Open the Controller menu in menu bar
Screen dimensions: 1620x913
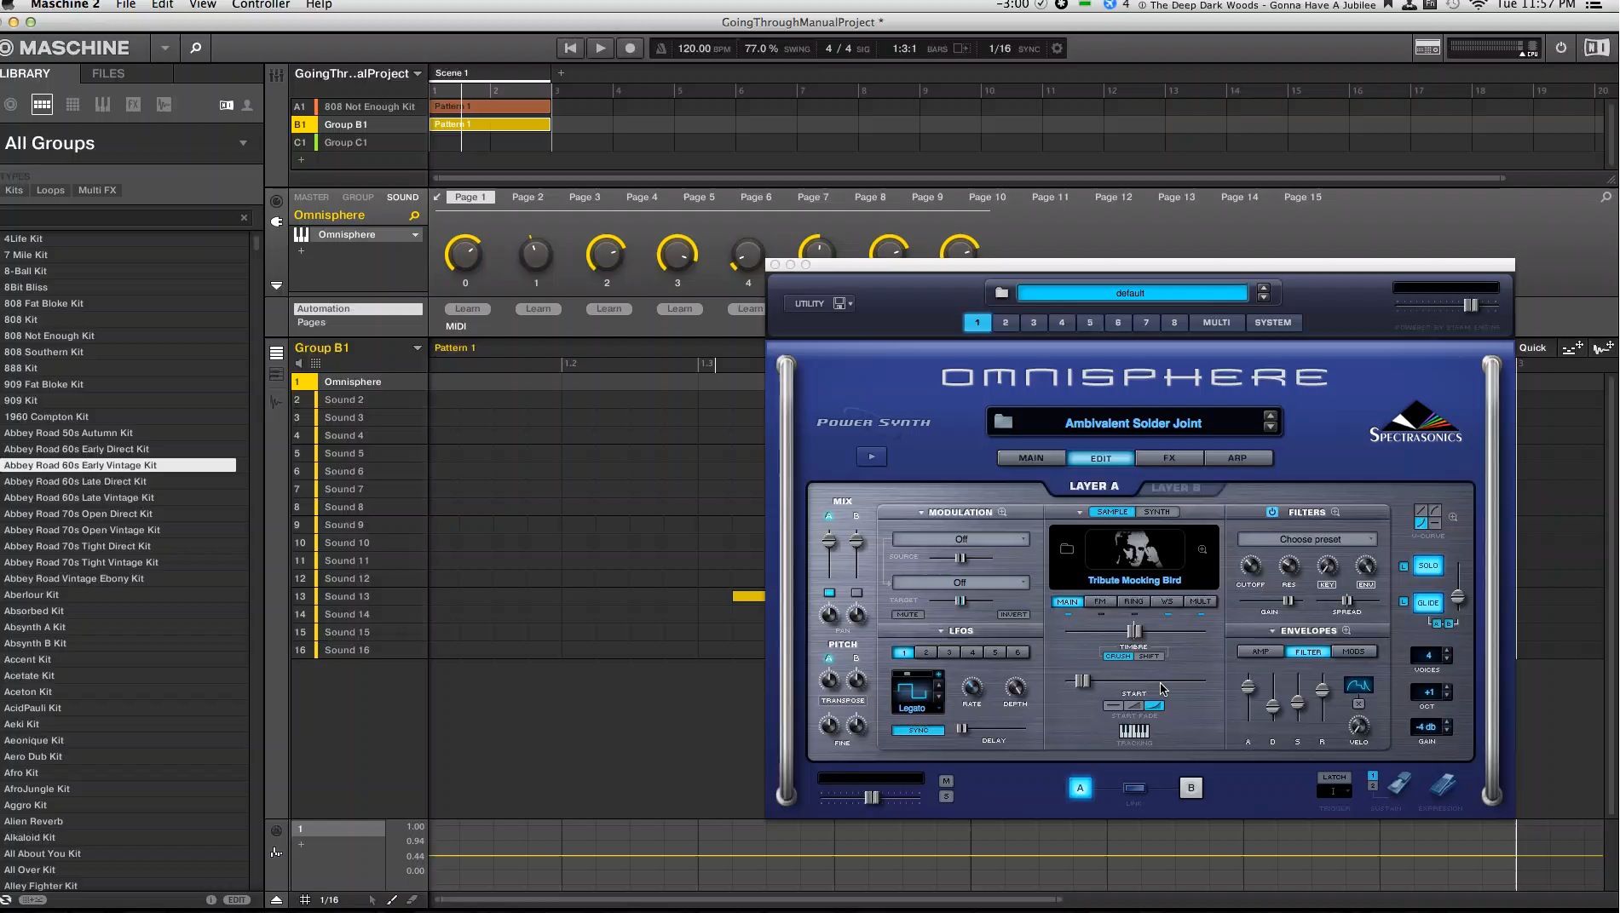click(x=261, y=5)
